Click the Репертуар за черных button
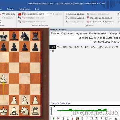 34,22
